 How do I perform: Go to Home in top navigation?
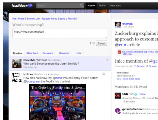[x=91, y=5]
